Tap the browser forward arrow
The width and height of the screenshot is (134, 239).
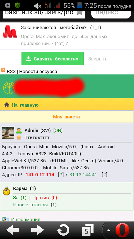(38, 230)
